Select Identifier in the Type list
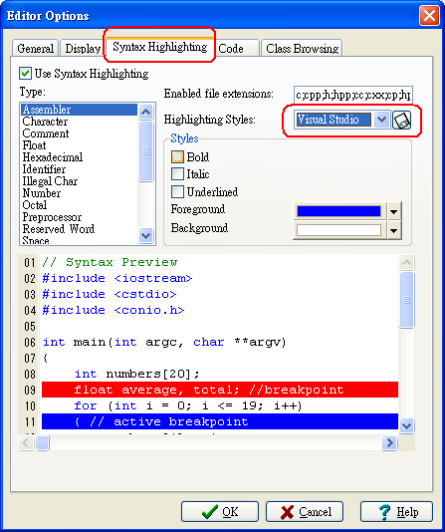This screenshot has height=532, width=445. pos(79,169)
